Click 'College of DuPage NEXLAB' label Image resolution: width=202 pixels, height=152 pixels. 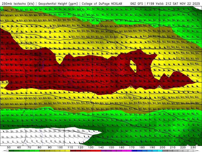coord(102,4)
